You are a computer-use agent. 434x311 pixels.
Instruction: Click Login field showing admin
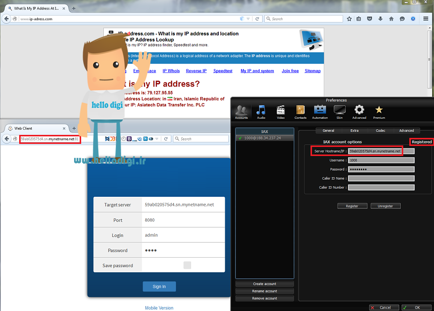point(183,235)
